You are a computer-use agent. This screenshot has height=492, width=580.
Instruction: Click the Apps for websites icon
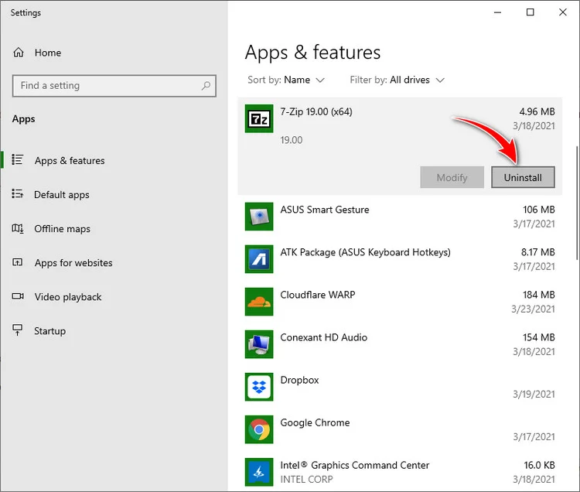(x=17, y=262)
